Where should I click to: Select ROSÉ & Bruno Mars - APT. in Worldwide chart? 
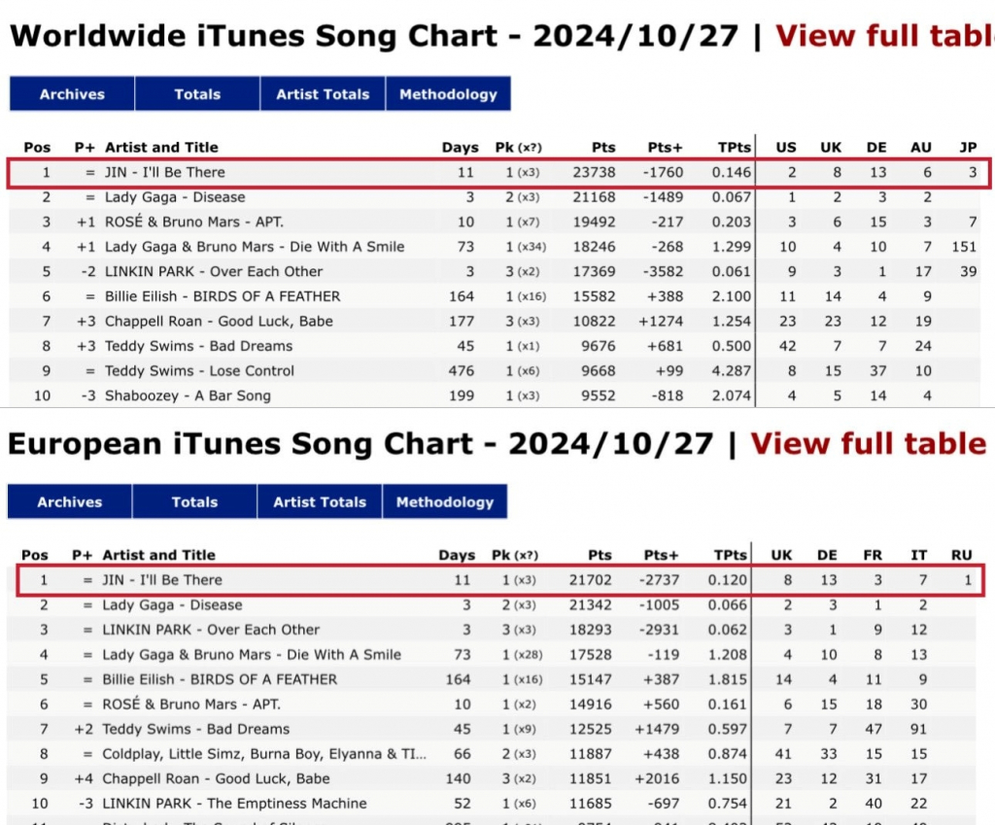pyautogui.click(x=193, y=223)
